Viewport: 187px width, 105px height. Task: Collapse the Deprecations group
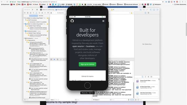[26, 40]
